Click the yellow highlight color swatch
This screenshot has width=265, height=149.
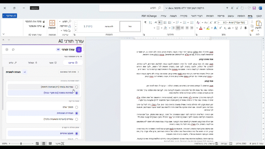point(208,28)
